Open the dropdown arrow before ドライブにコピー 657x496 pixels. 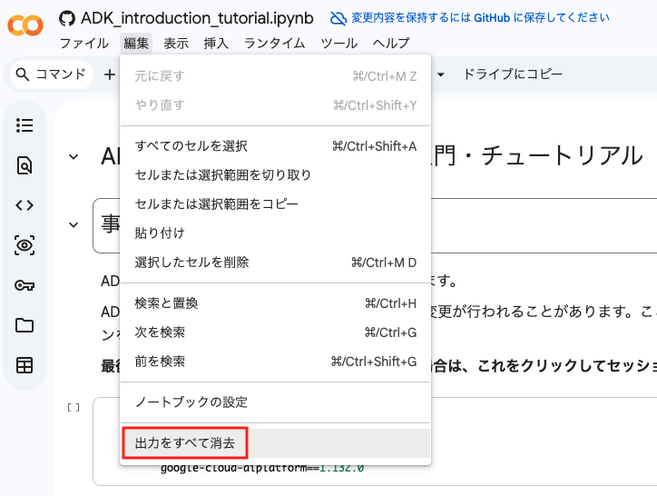(x=441, y=74)
